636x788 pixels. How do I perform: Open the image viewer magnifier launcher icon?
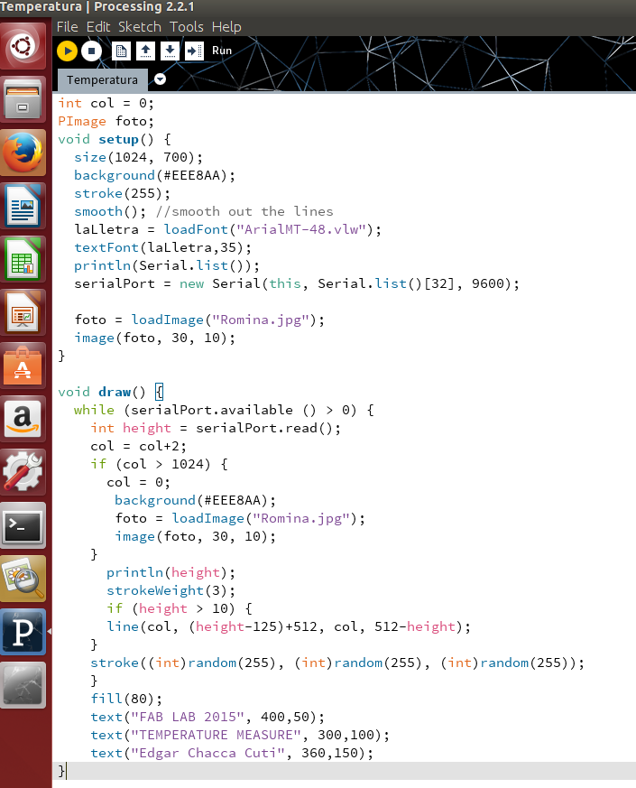[x=23, y=579]
